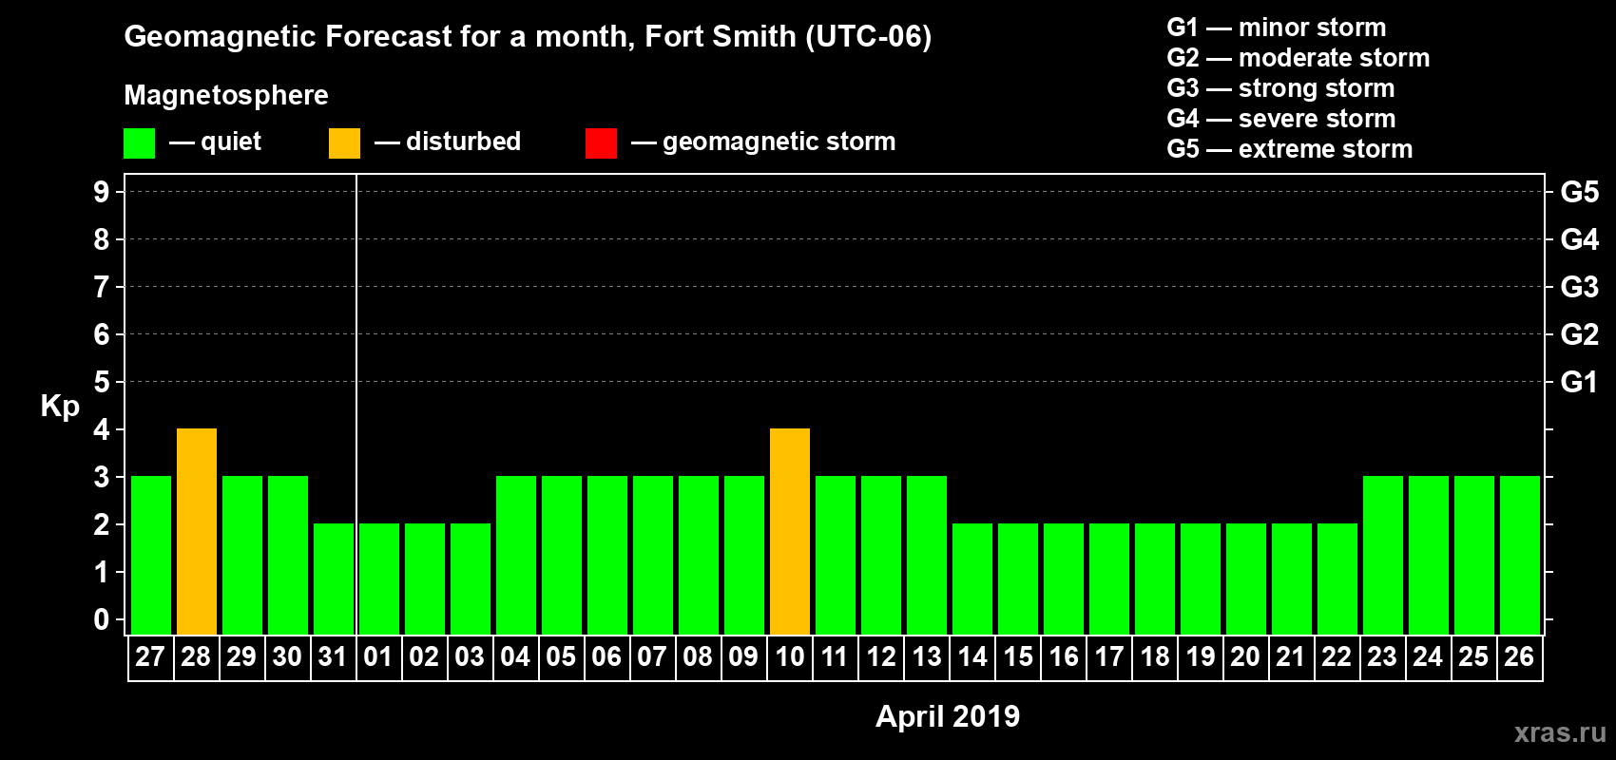Viewport: 1616px width, 760px height.
Task: Click the G4 label on right axis
Action: (x=1580, y=239)
